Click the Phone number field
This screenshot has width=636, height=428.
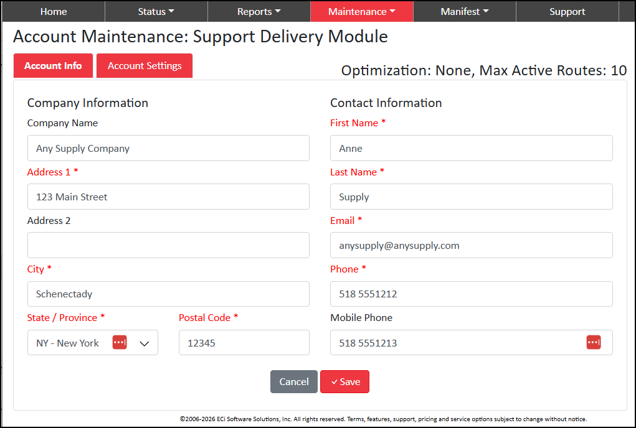(x=472, y=294)
